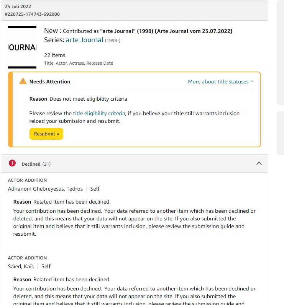The height and width of the screenshot is (305, 284).
Task: Click the arte Journal thumbnail image
Action: click(22, 47)
